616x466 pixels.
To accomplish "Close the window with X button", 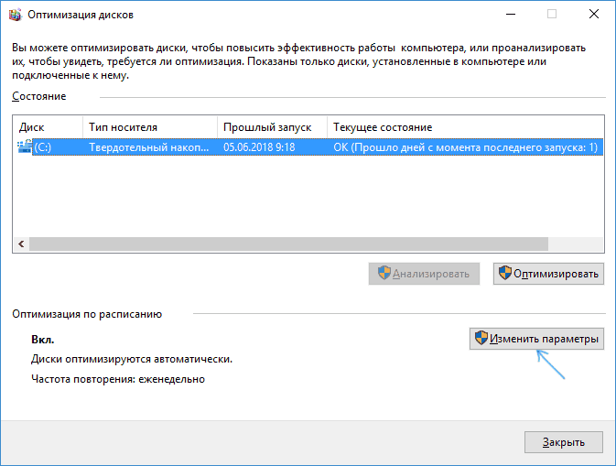I will [x=594, y=15].
